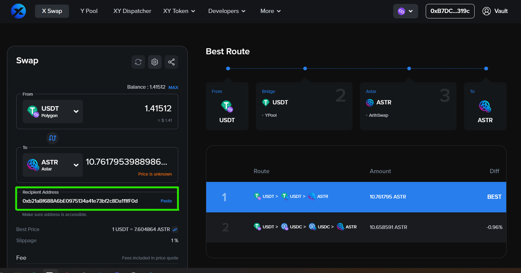521x273 pixels.
Task: Click ASTR icon in Astar card
Action: (370, 103)
